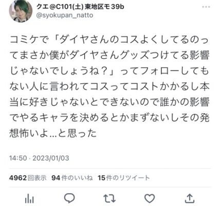The height and width of the screenshot is (206, 220).
Task: Share the tweet via upload arrow icon
Action: pos(190,198)
